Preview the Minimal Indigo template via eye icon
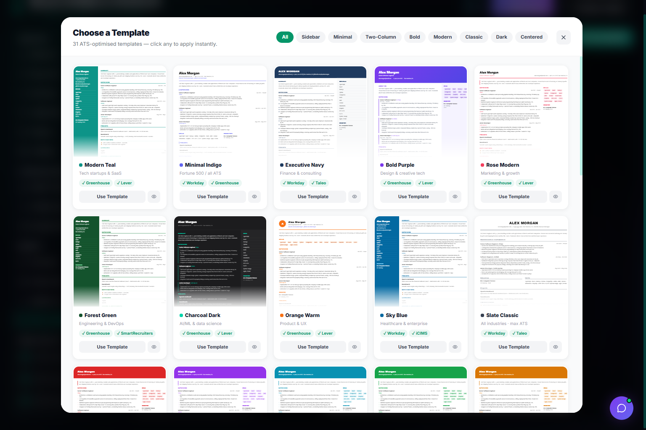646x430 pixels. click(254, 197)
